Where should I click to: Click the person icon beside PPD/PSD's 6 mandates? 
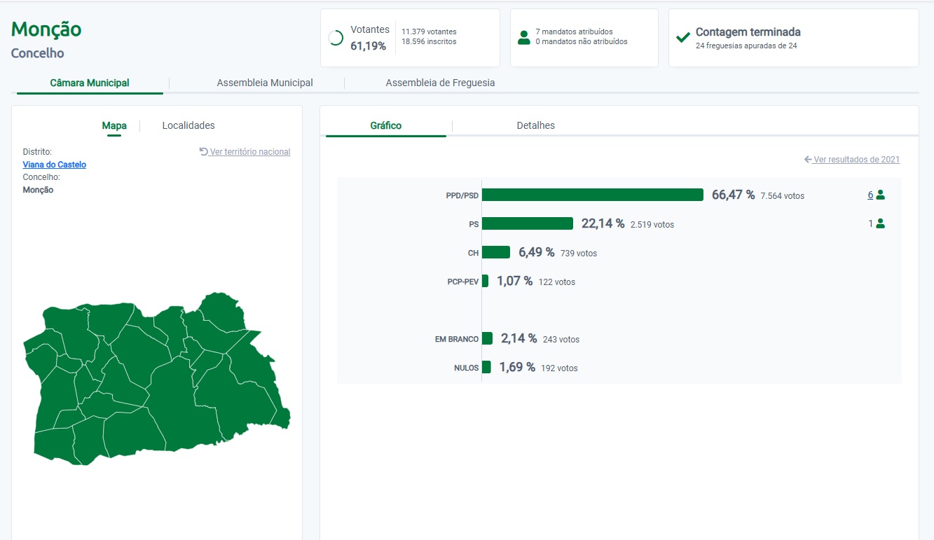pos(881,195)
